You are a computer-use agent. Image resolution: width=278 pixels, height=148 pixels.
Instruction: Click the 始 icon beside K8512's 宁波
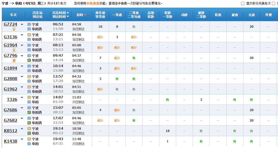pos(29,129)
